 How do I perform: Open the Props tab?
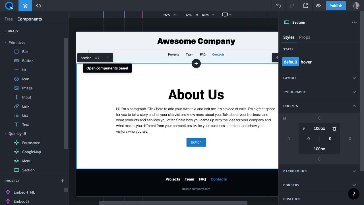(x=305, y=37)
